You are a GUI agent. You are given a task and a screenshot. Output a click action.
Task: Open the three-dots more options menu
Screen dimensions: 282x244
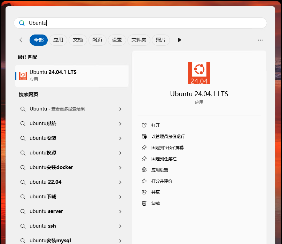[260, 40]
